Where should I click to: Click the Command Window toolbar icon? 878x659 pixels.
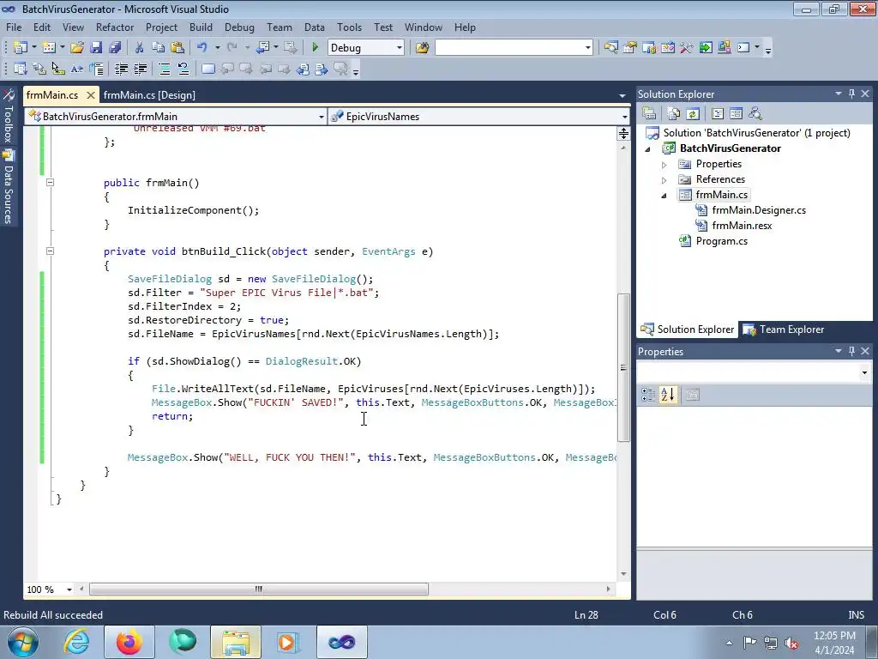(743, 48)
